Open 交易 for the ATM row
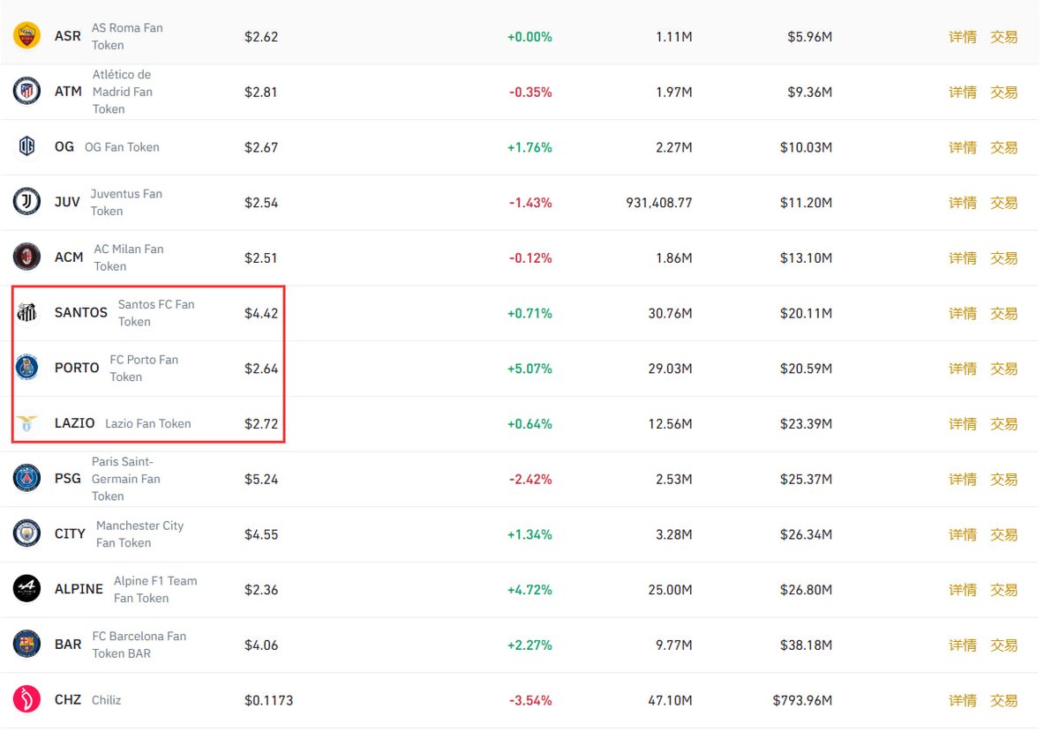The height and width of the screenshot is (731, 1059). tap(1003, 92)
